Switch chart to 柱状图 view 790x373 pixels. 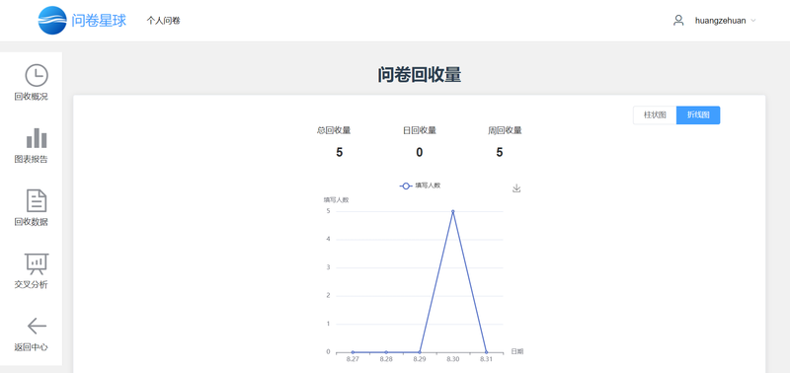pos(655,115)
